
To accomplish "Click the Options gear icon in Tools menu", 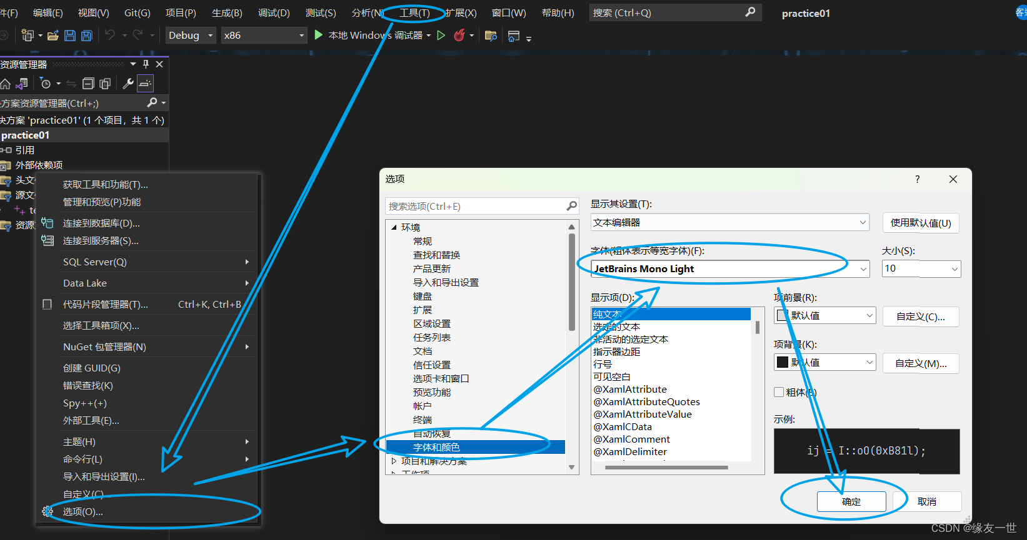I will pyautogui.click(x=48, y=511).
